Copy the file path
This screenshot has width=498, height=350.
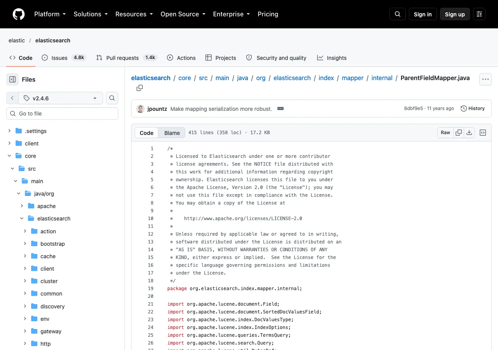(140, 88)
